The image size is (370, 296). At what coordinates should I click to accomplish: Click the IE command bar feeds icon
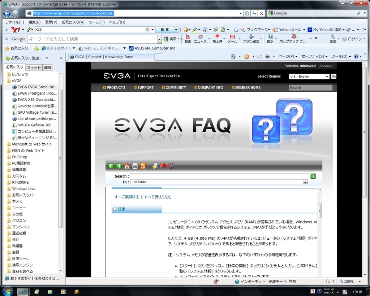246,56
